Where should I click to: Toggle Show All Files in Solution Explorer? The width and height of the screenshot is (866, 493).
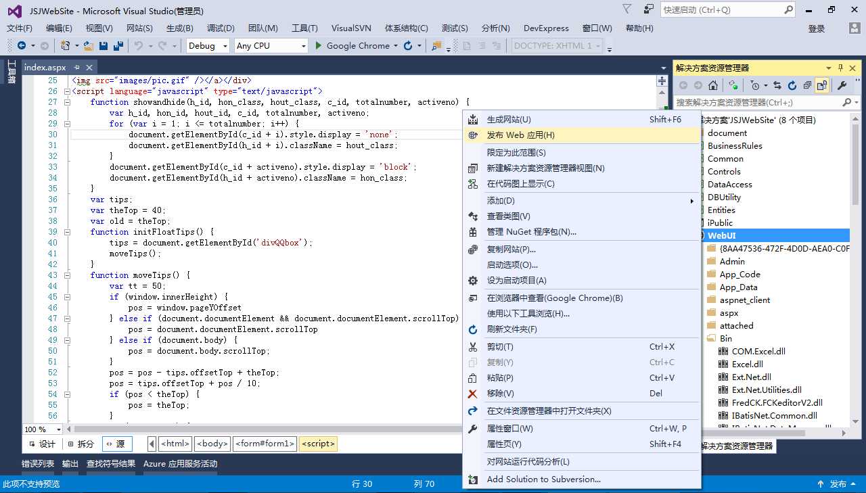822,85
